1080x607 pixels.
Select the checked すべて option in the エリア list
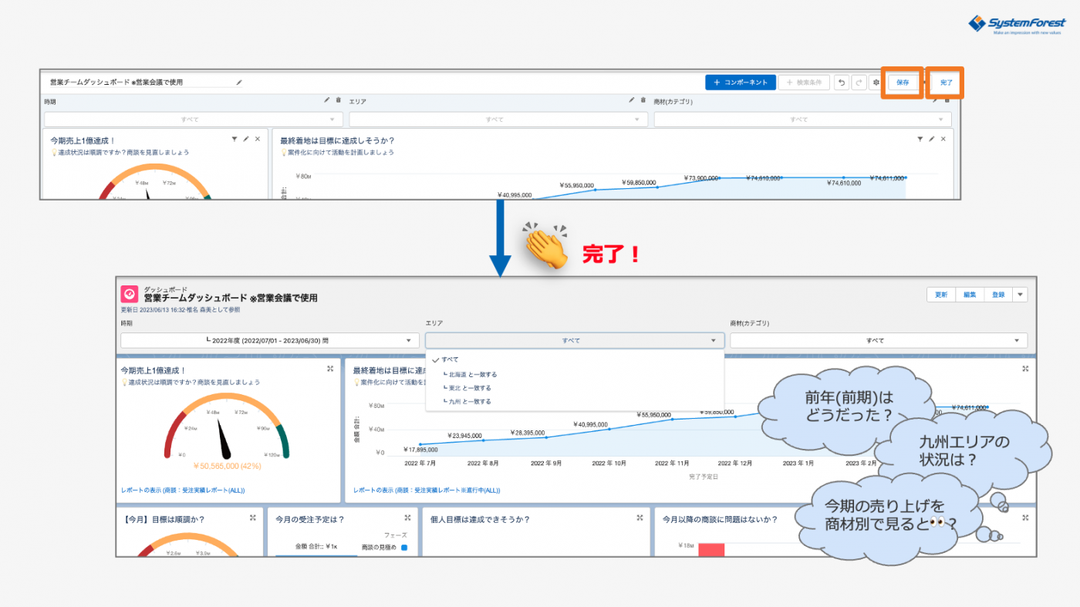[x=575, y=359]
